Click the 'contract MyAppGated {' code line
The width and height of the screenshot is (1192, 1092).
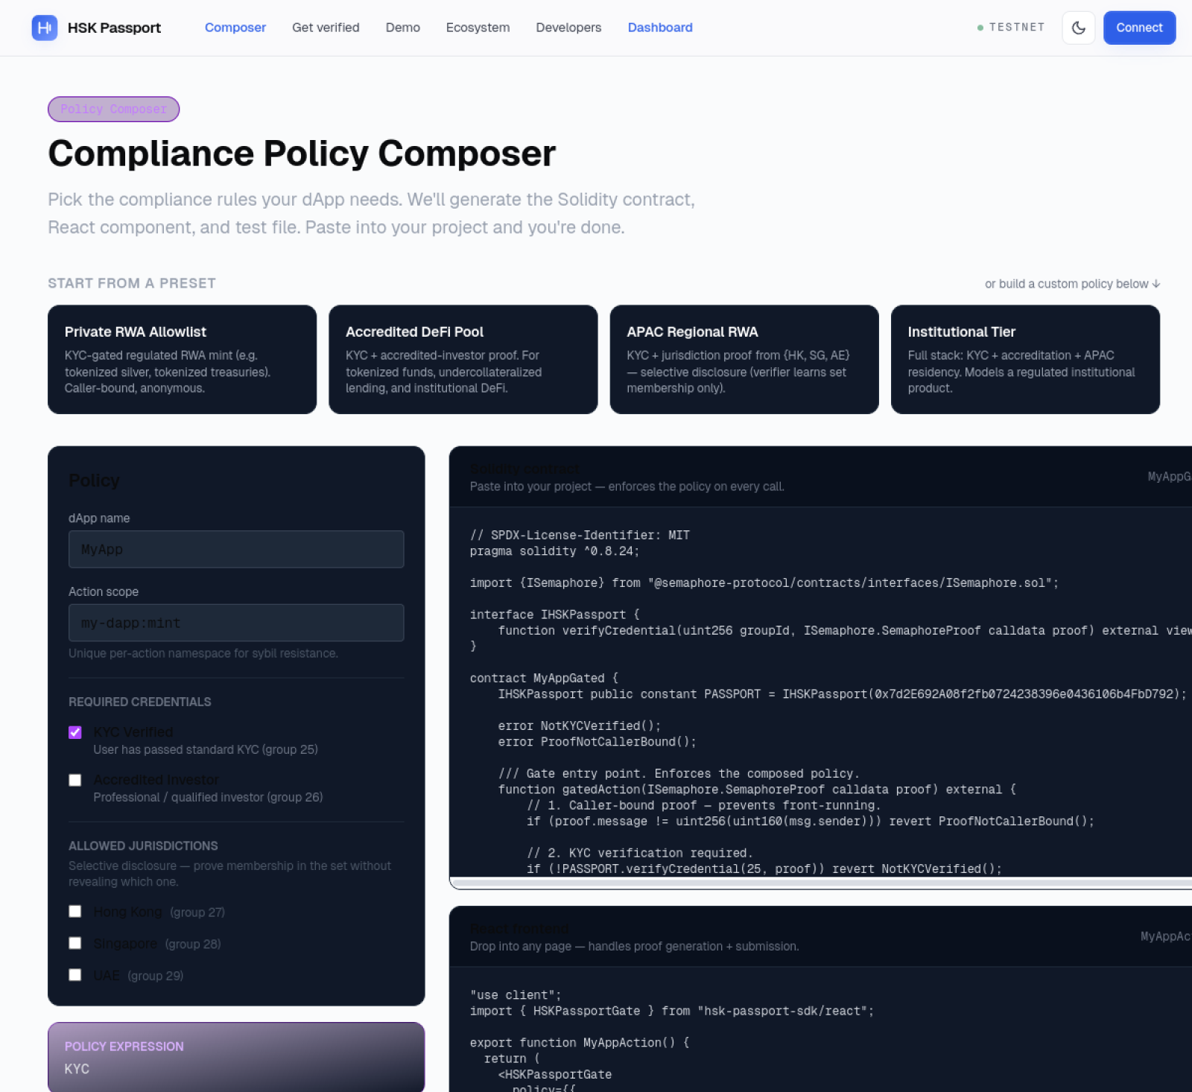tap(544, 678)
